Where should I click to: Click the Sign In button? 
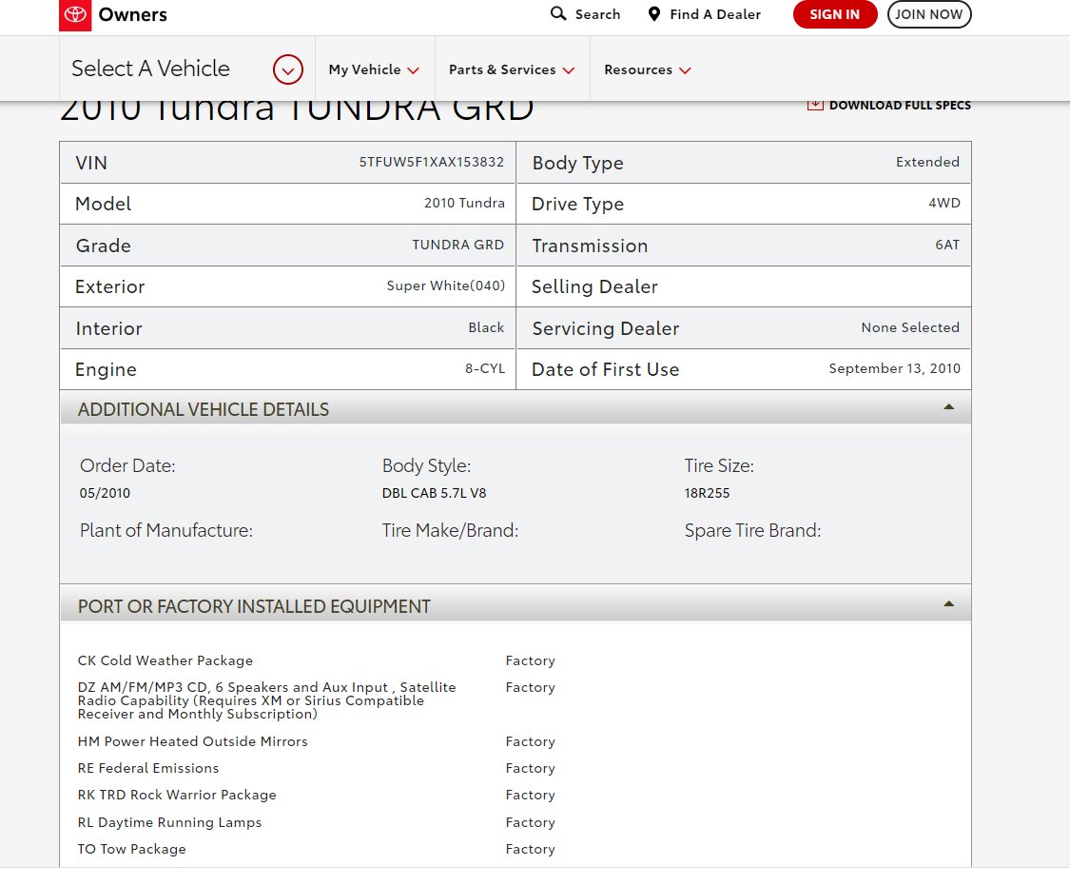point(834,14)
